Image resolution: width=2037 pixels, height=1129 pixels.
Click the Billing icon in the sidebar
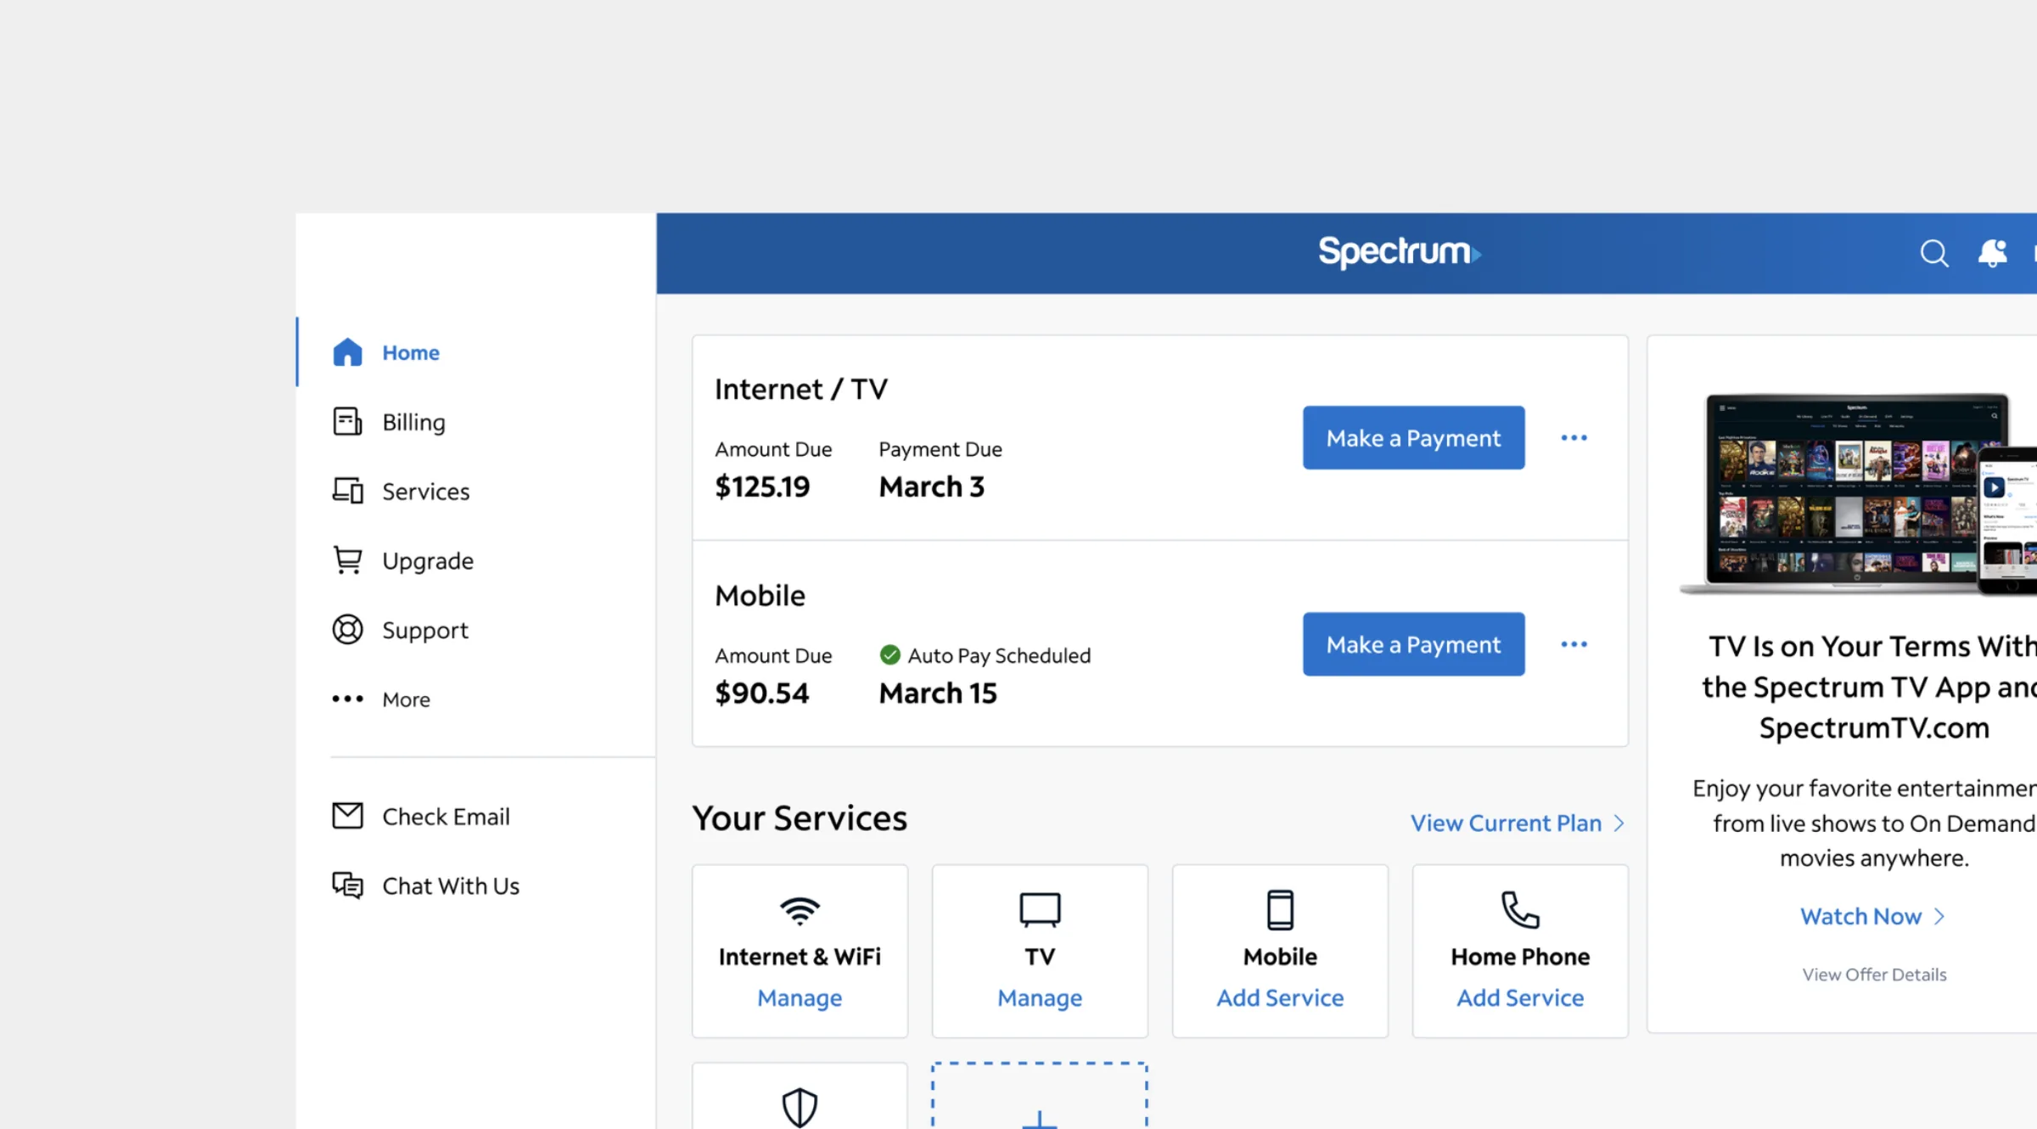[347, 422]
